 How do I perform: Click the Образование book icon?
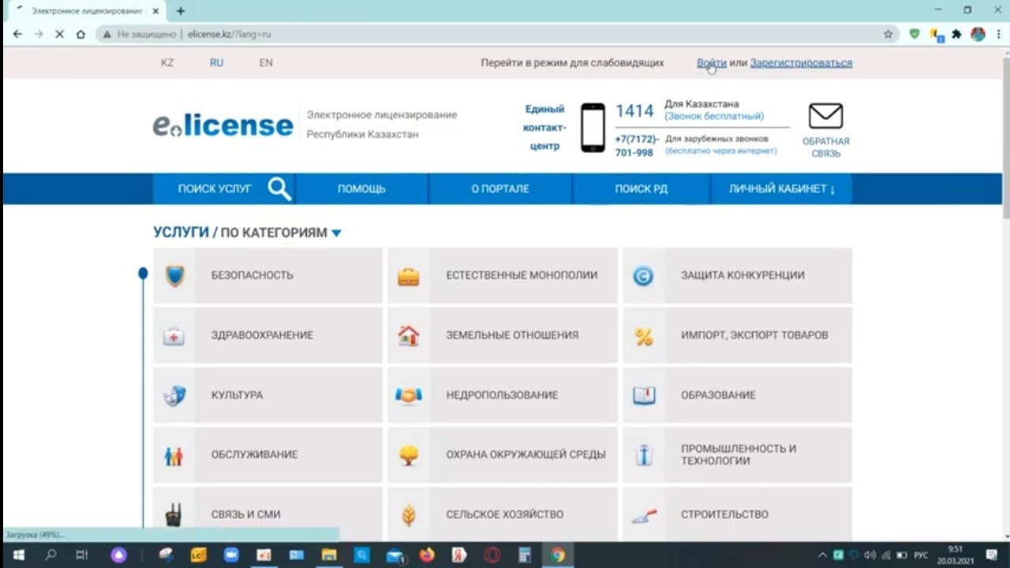[x=644, y=395]
